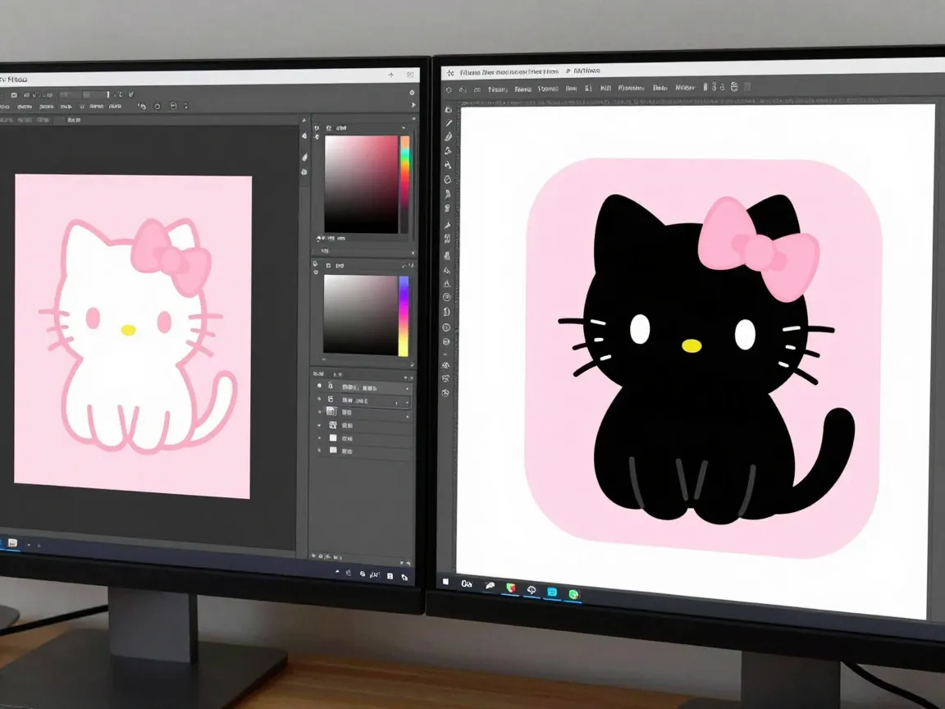Open the red and green shield taskbar icon

click(x=510, y=588)
